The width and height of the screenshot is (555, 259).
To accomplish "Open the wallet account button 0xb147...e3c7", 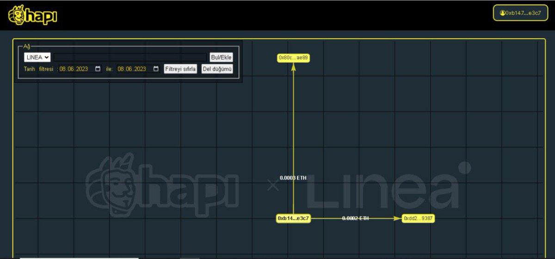I will tap(520, 13).
